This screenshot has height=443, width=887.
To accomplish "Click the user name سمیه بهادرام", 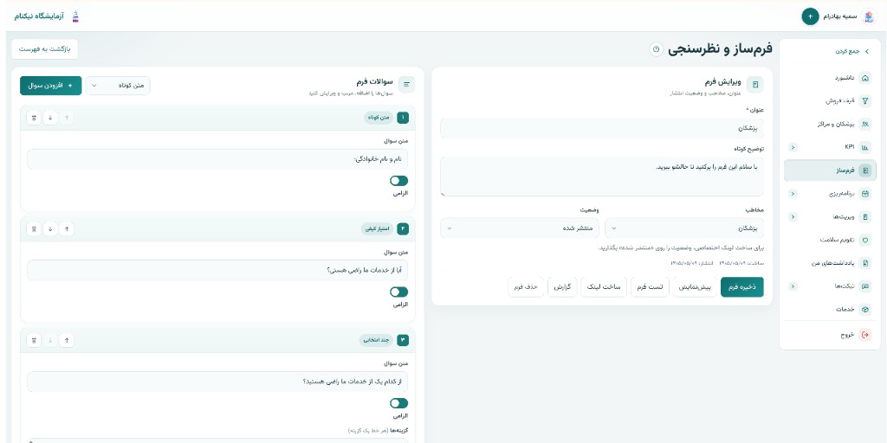I will tap(840, 16).
